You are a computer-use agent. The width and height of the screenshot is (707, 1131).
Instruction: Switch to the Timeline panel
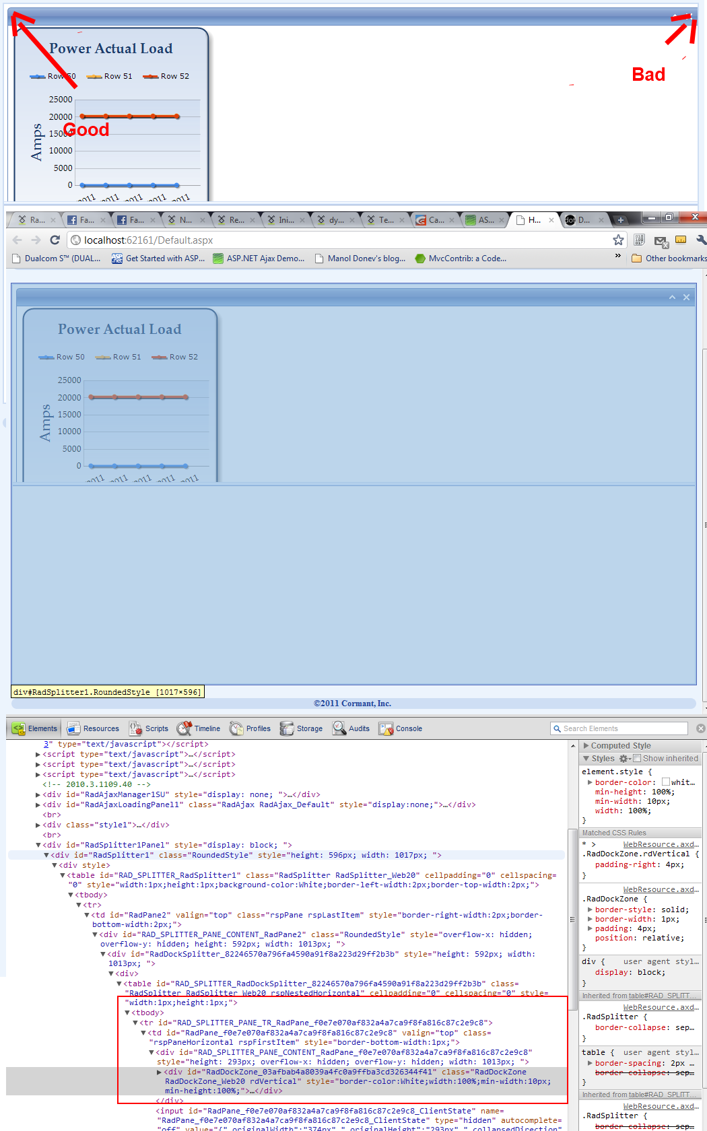pos(199,728)
